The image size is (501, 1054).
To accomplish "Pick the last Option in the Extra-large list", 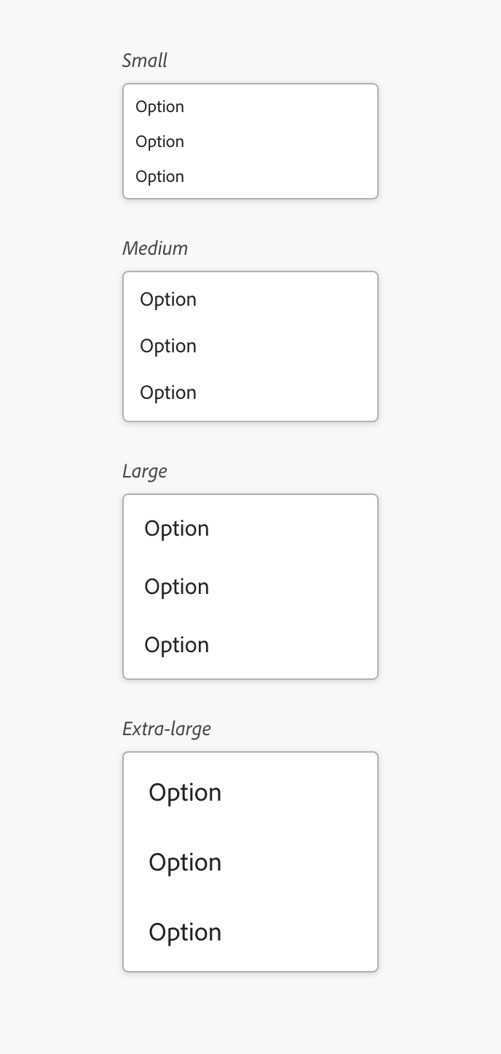I will point(185,932).
